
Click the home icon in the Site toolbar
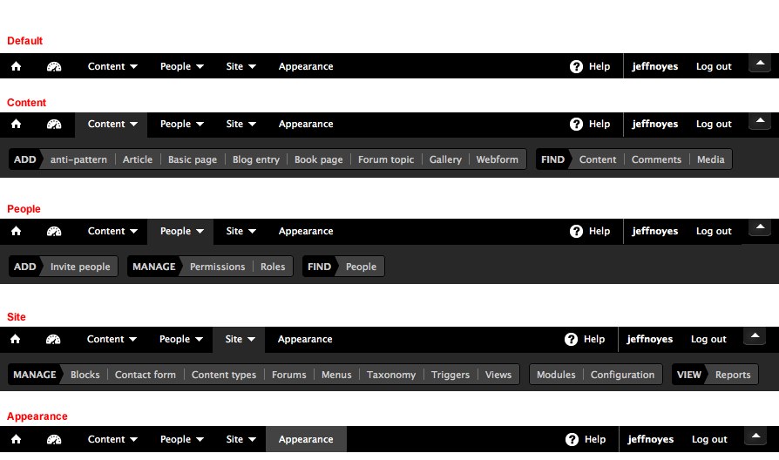16,339
